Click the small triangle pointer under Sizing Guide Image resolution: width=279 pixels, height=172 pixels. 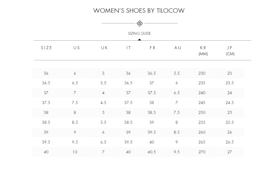coord(139,39)
